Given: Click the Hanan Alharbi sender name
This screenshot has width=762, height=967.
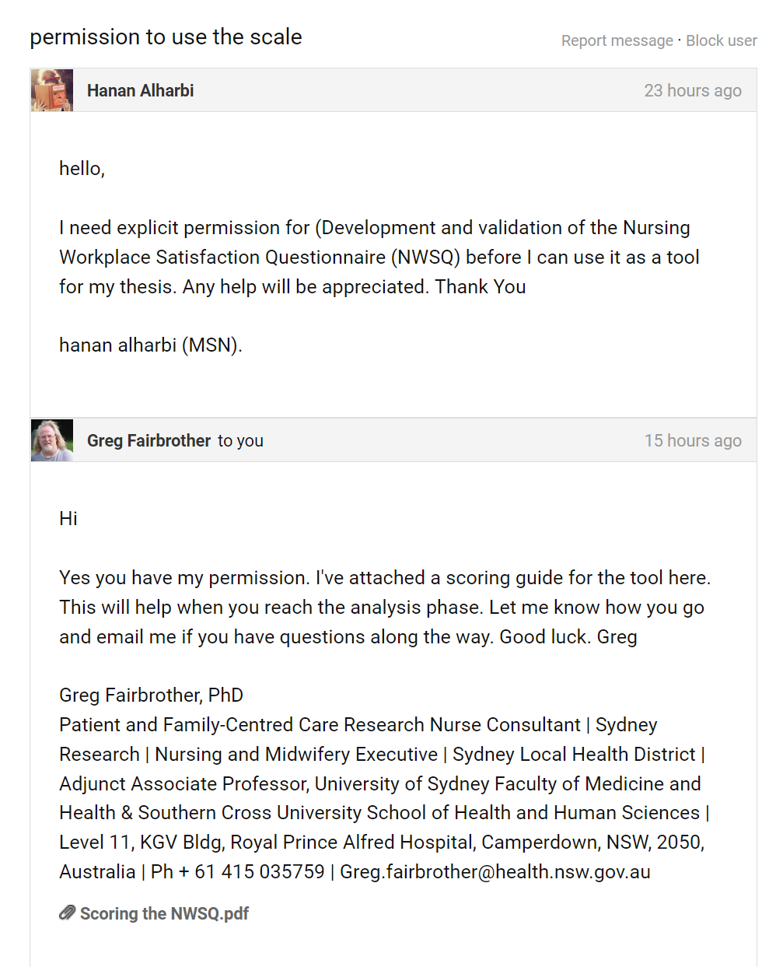Looking at the screenshot, I should [x=141, y=90].
